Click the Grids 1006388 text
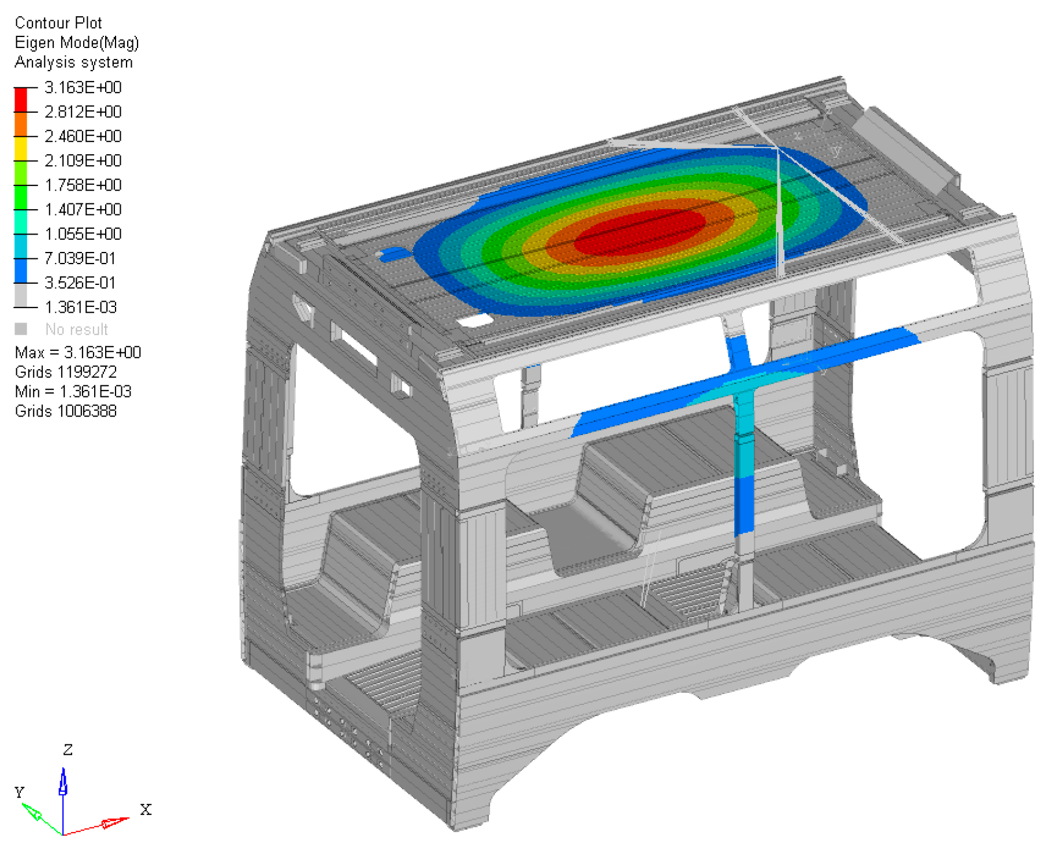Image resolution: width=1045 pixels, height=846 pixels. tap(66, 411)
